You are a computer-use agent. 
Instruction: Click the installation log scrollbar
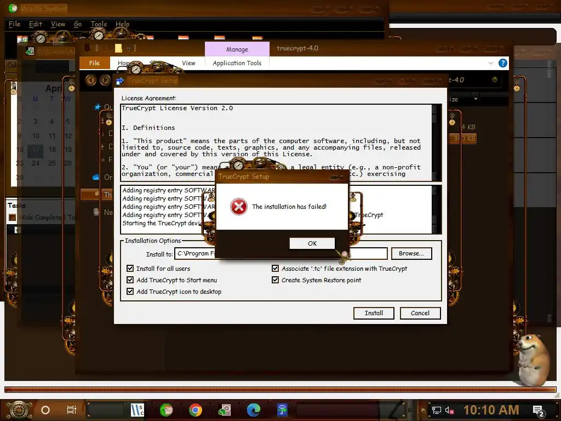[x=434, y=209]
